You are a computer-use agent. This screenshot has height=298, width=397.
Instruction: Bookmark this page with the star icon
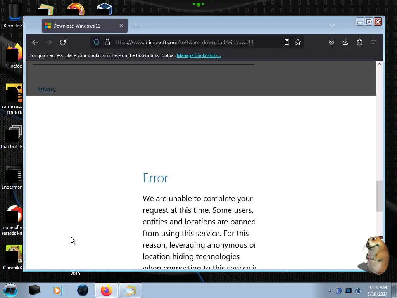tap(298, 42)
